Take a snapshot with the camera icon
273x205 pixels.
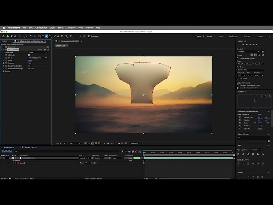coord(119,143)
